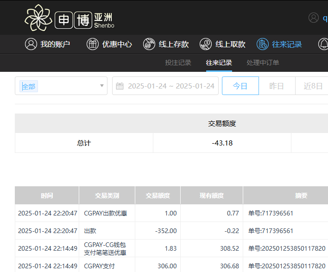Image resolution: width=328 pixels, height=272 pixels.
Task: Click the My Account person icon
Action: pos(31,44)
